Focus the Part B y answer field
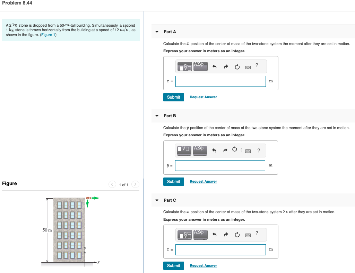This screenshot has width=355, height=273. pyautogui.click(x=220, y=166)
